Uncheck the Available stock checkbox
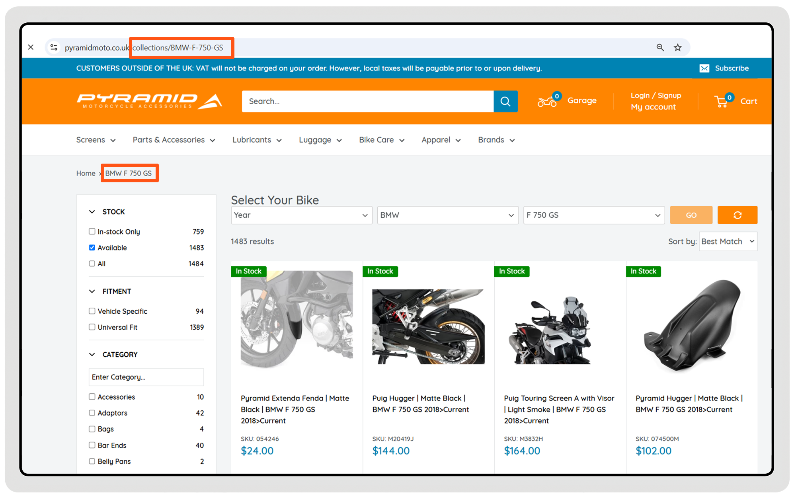796x500 pixels. 92,248
